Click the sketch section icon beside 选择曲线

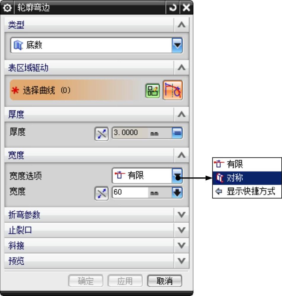pos(153,91)
